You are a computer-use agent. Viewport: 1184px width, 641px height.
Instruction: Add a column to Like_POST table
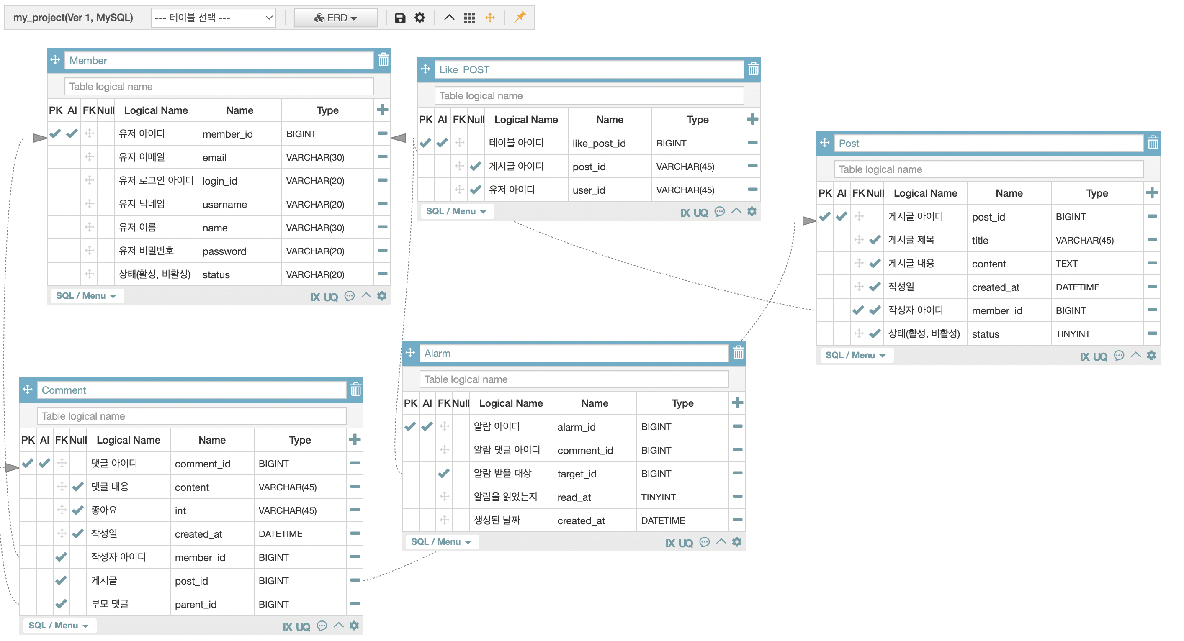[x=752, y=120]
